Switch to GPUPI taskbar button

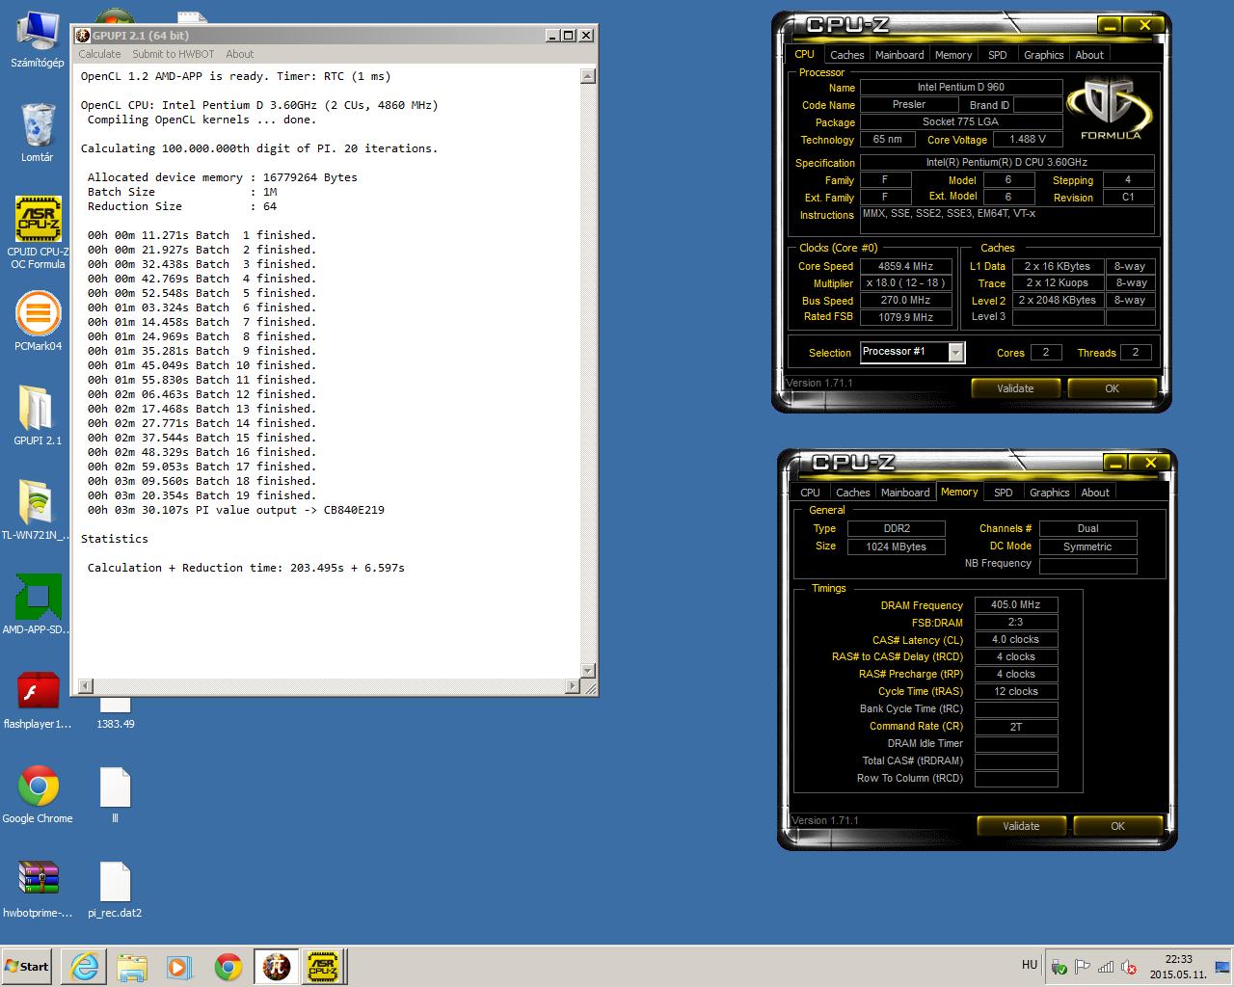[x=277, y=966]
